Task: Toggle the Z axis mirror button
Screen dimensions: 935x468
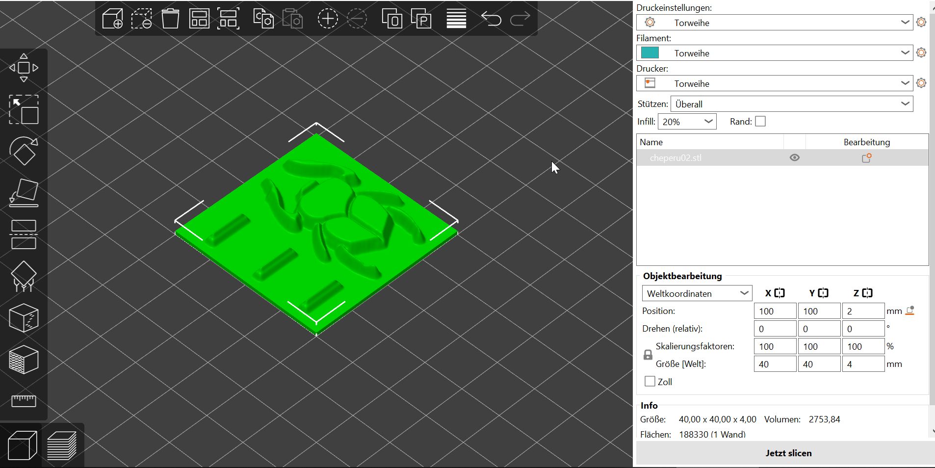Action: click(x=867, y=293)
